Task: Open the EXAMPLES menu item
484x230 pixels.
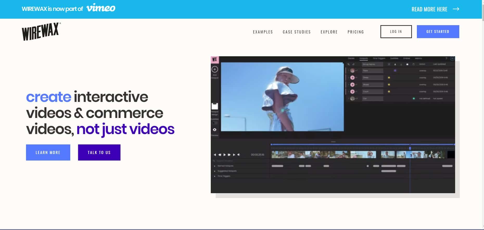Action: pyautogui.click(x=263, y=32)
